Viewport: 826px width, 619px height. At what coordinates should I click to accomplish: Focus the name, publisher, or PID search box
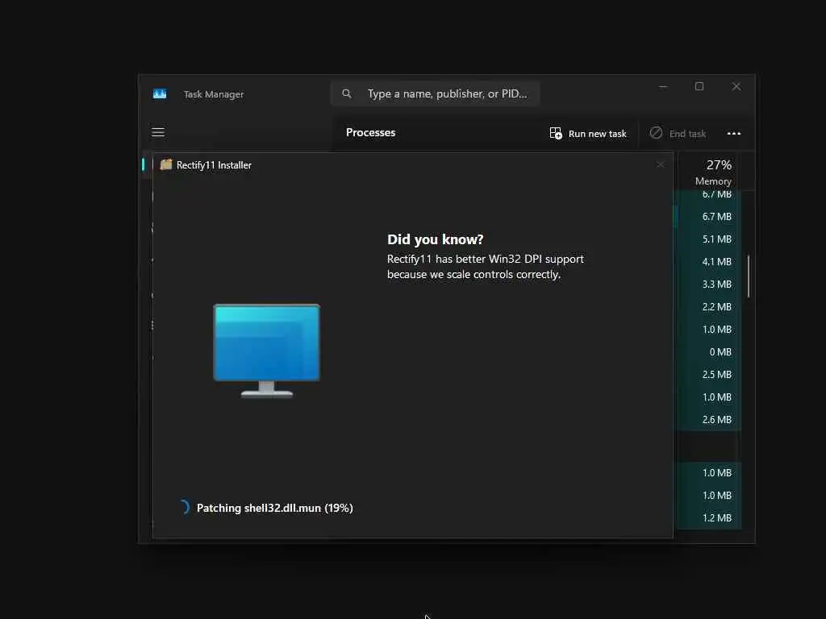[x=435, y=93]
